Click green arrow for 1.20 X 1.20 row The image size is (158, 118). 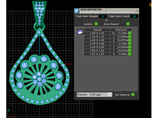[x=130, y=40]
